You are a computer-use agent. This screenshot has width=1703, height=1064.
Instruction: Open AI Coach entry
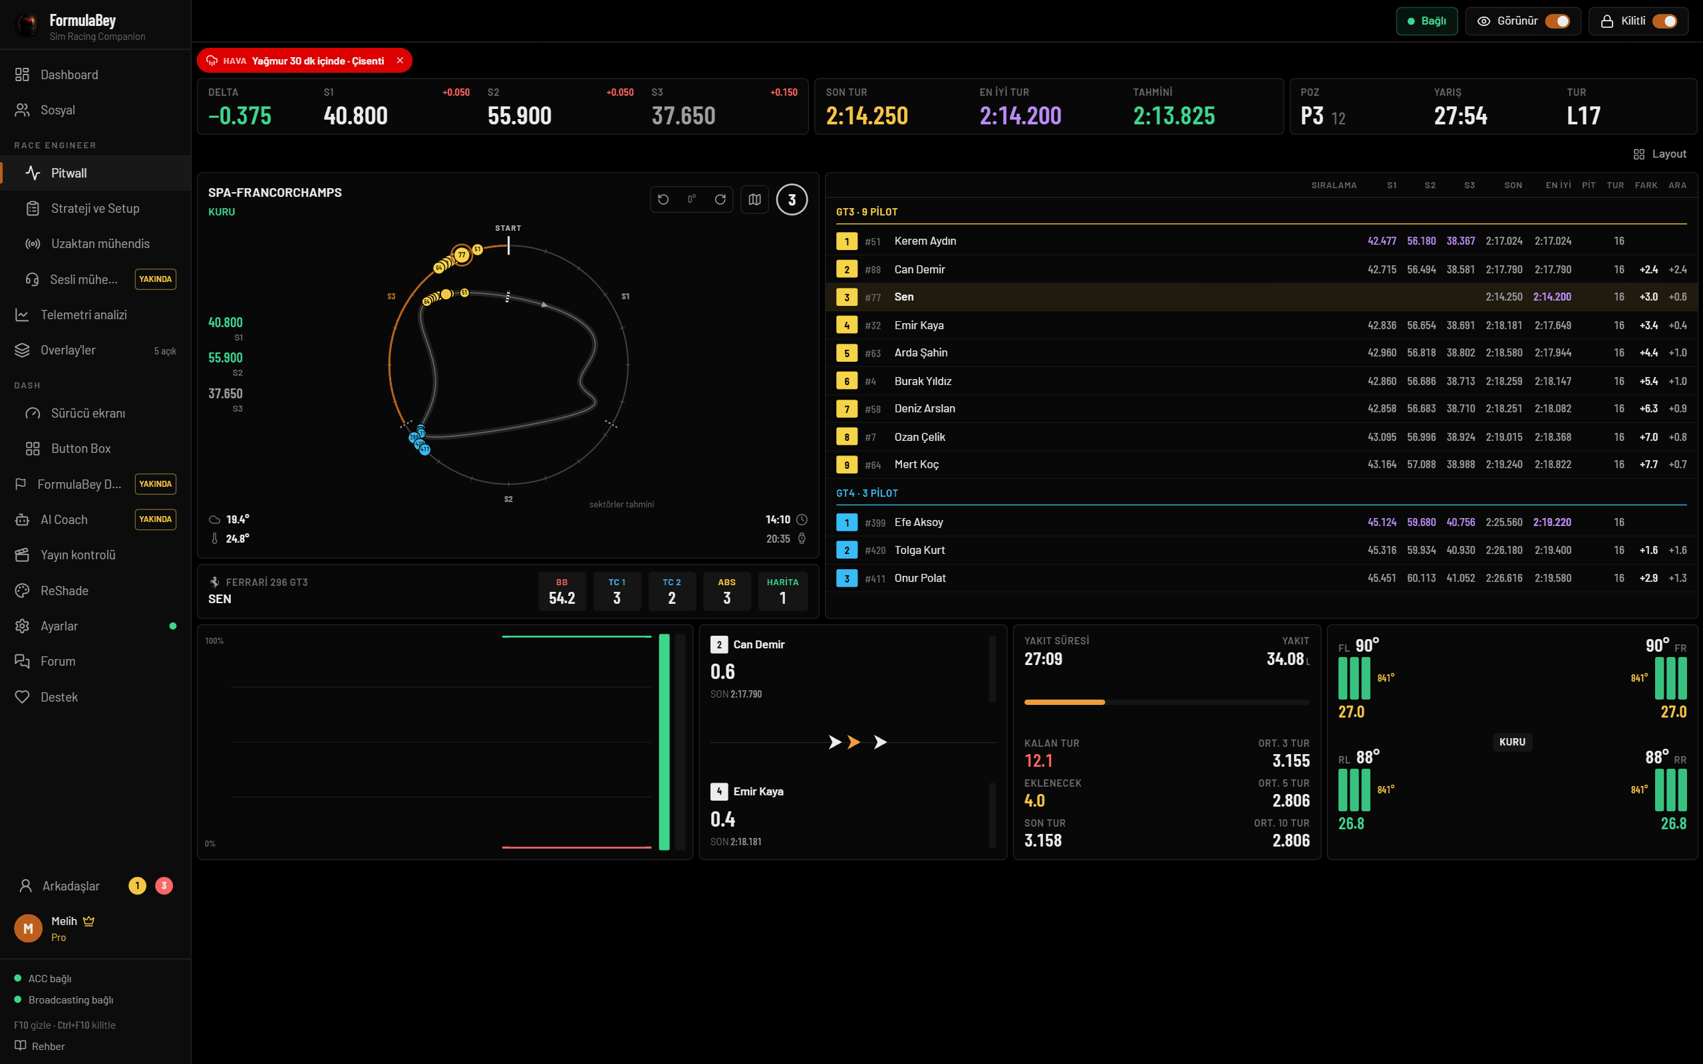coord(95,519)
